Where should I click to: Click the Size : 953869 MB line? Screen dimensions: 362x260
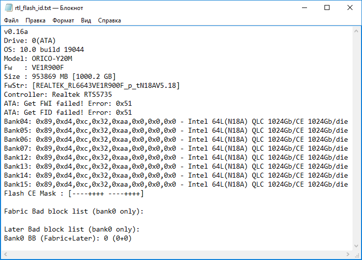[x=60, y=76]
